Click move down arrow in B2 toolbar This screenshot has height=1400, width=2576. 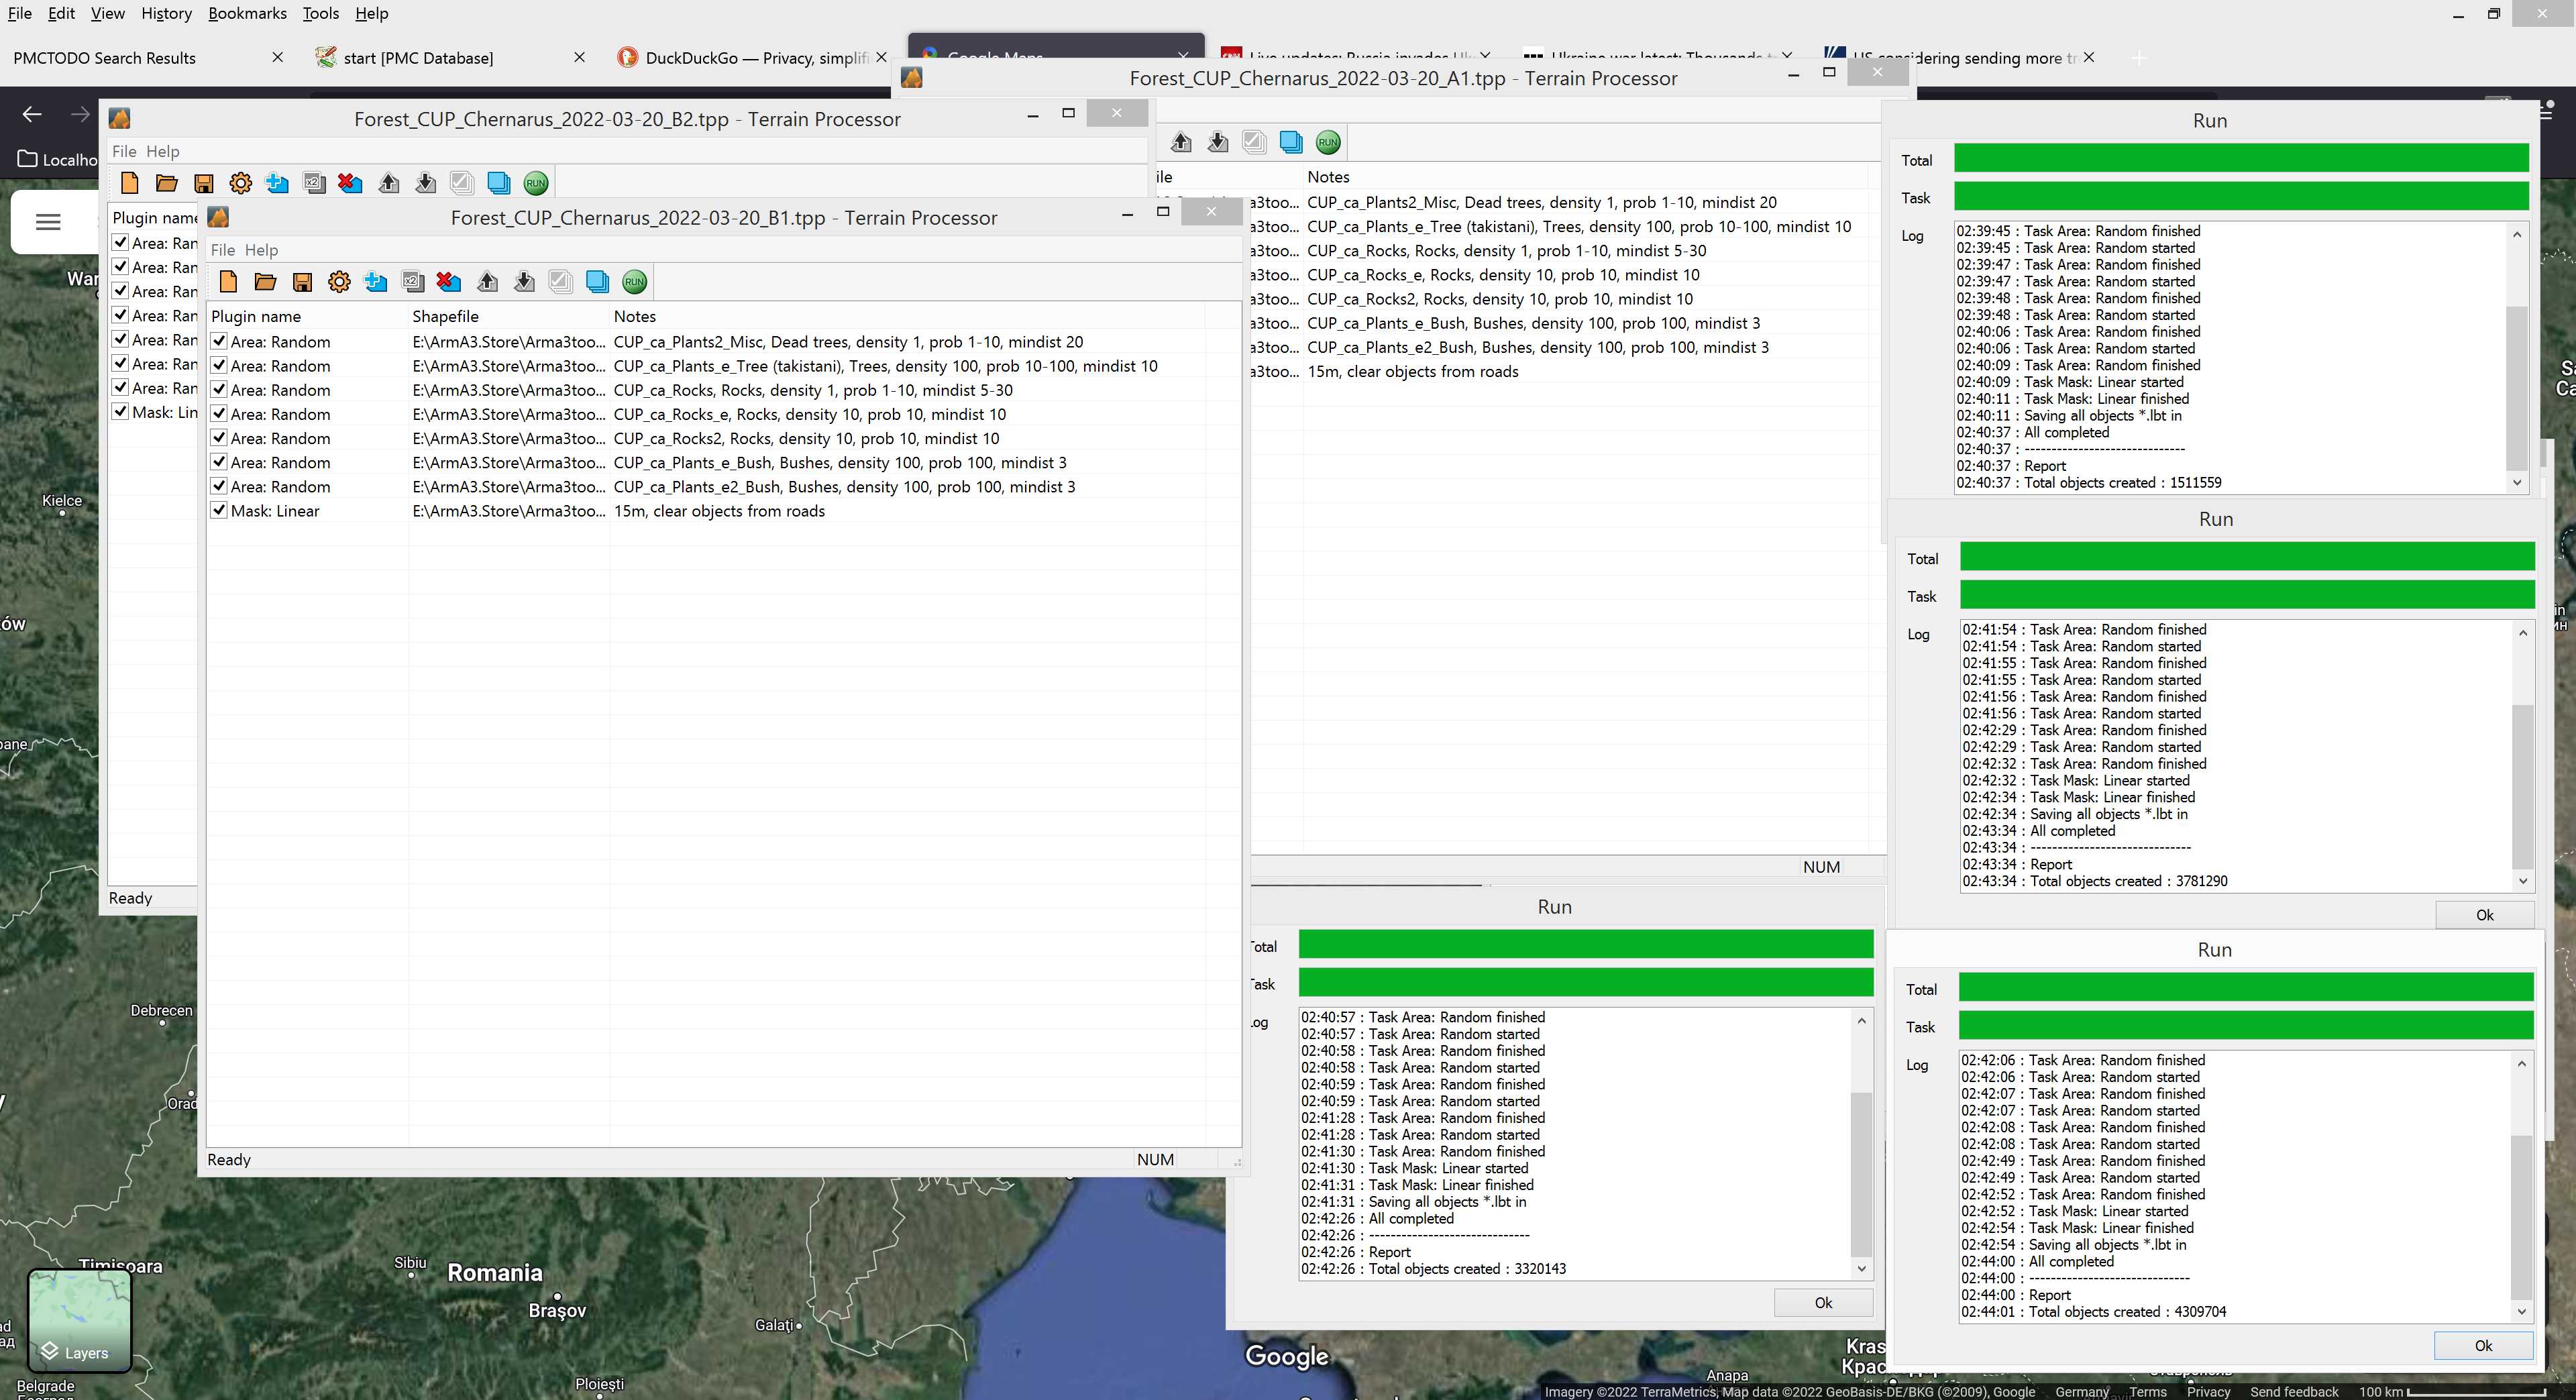tap(426, 183)
